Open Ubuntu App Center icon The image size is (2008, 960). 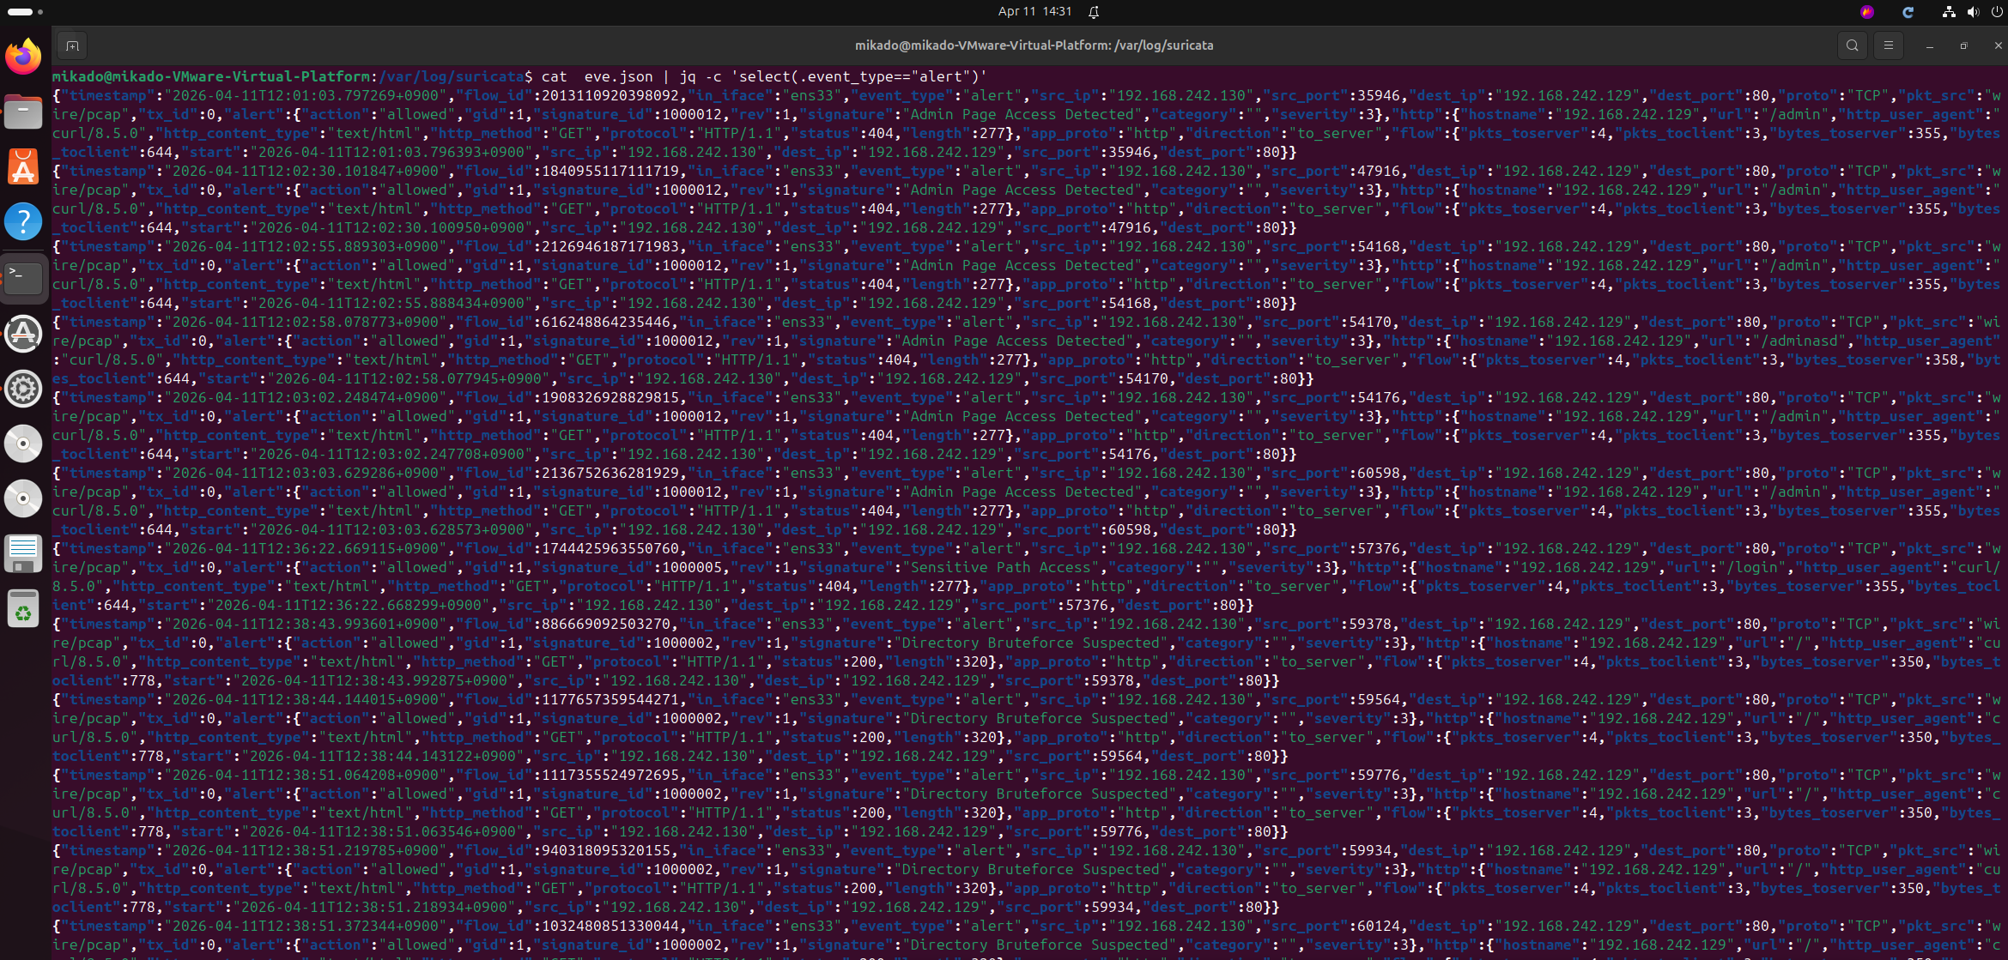point(23,166)
